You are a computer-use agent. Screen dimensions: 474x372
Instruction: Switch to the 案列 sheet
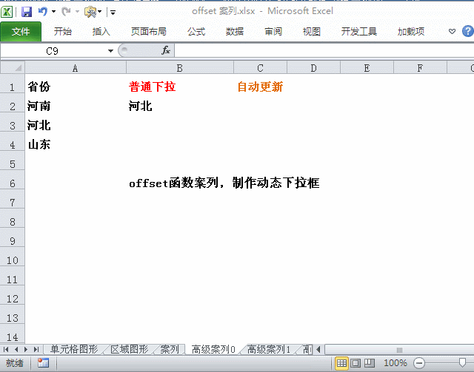[170, 349]
